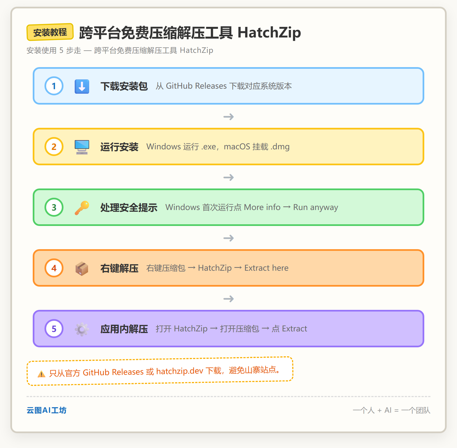Click the text 从 GitHub Releases 下载对应系统版本

(x=224, y=86)
